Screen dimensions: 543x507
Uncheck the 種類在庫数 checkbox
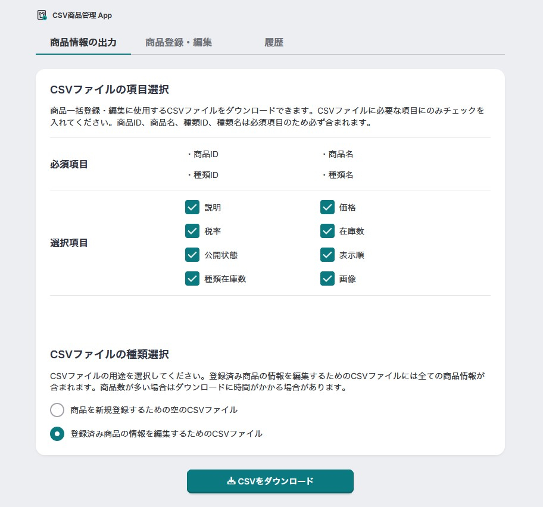[x=192, y=278]
